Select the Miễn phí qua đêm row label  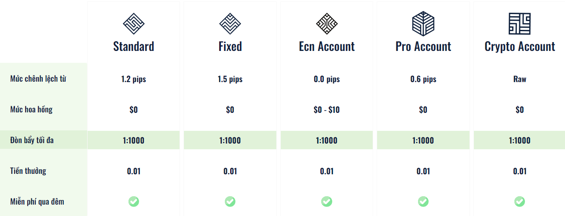click(37, 202)
